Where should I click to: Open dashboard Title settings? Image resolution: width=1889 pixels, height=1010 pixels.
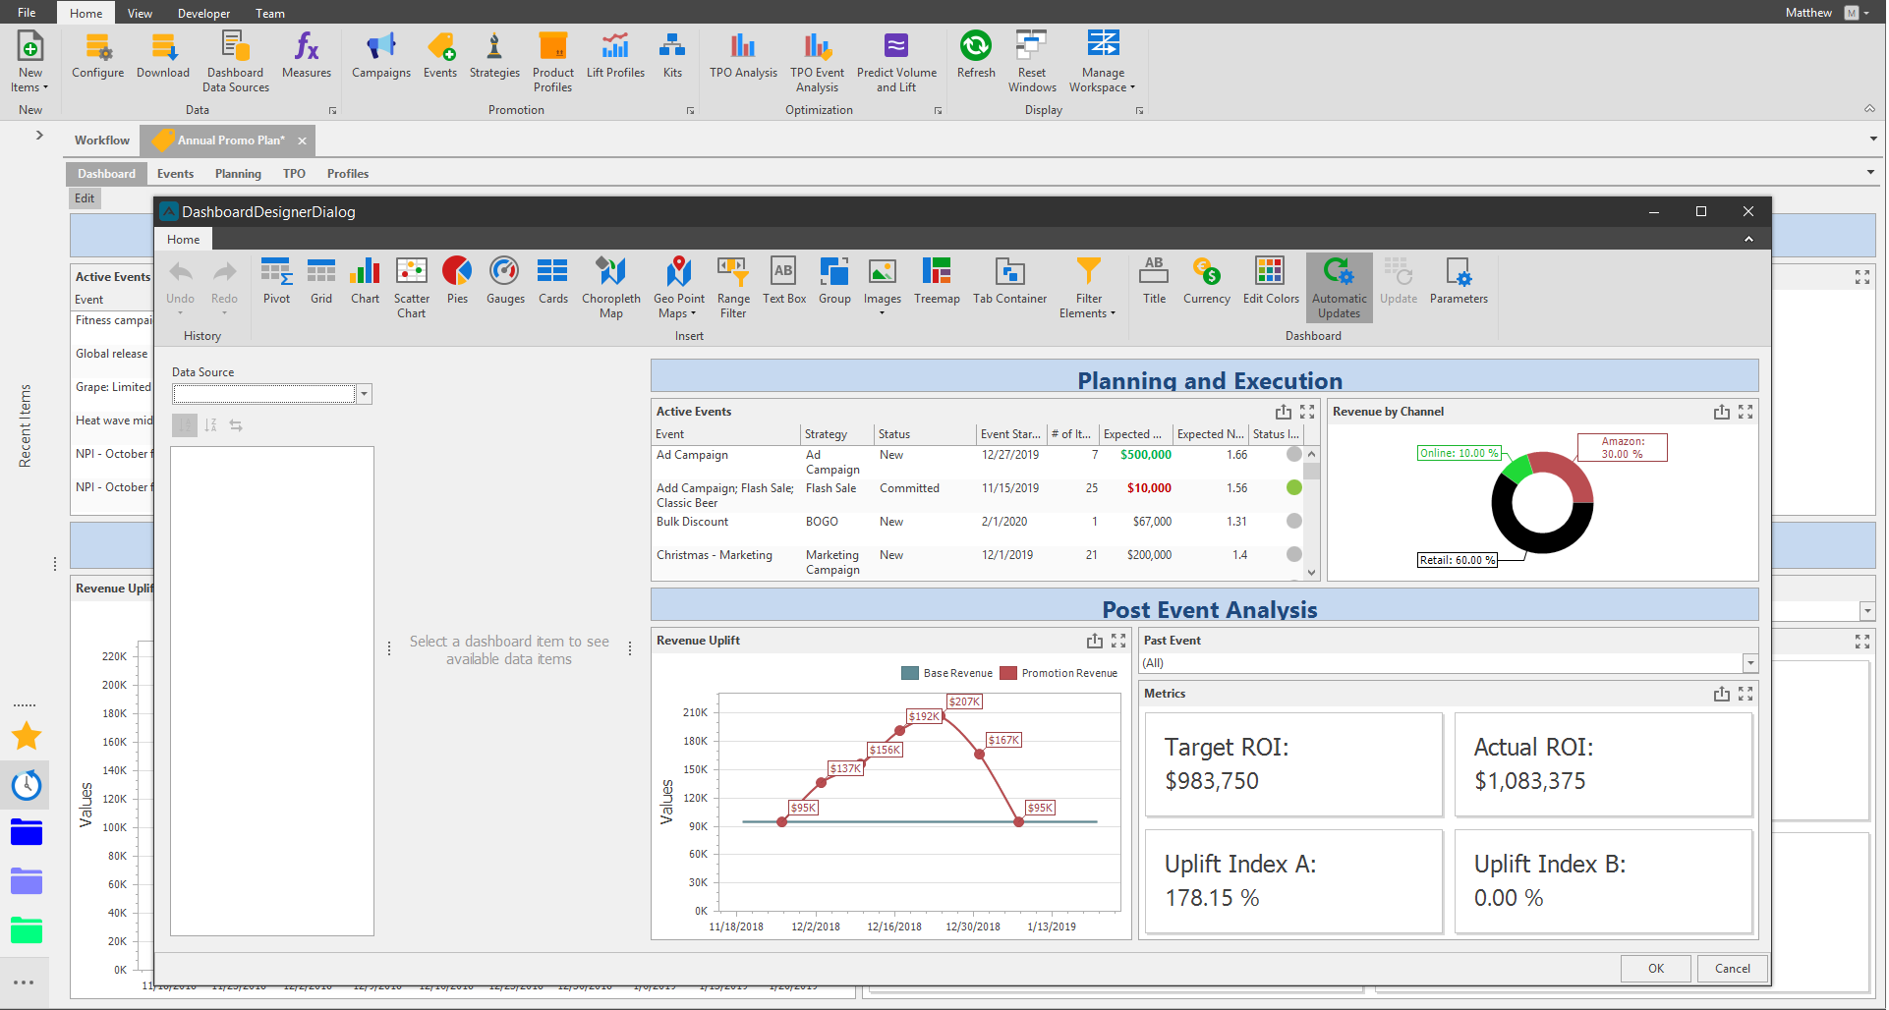click(x=1154, y=281)
